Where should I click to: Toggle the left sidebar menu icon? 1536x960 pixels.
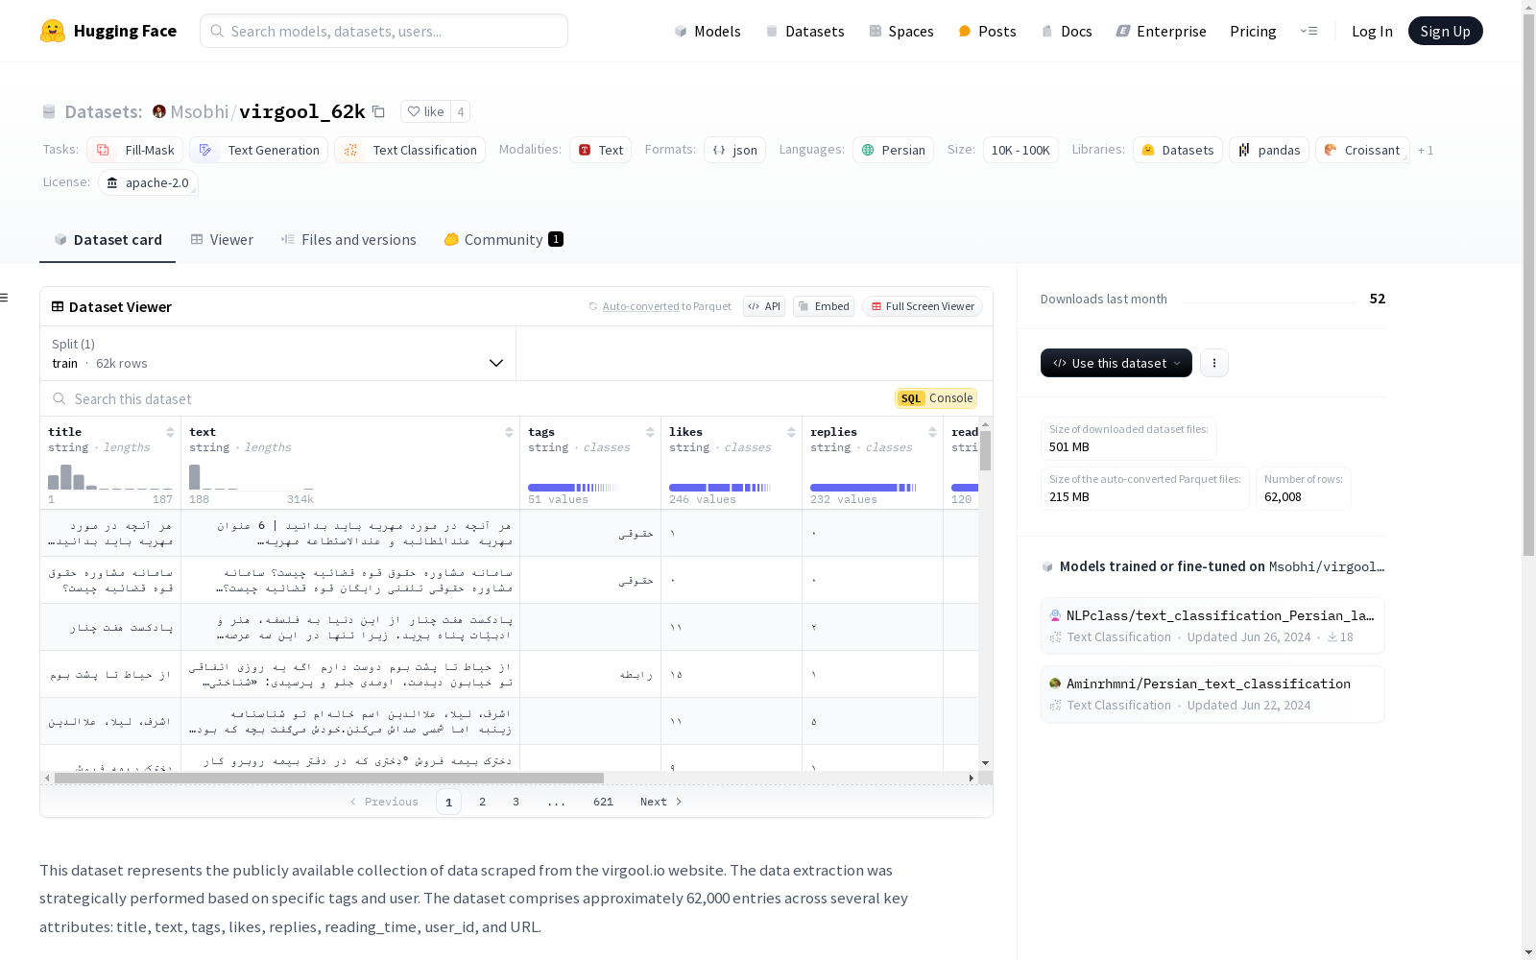(5, 298)
